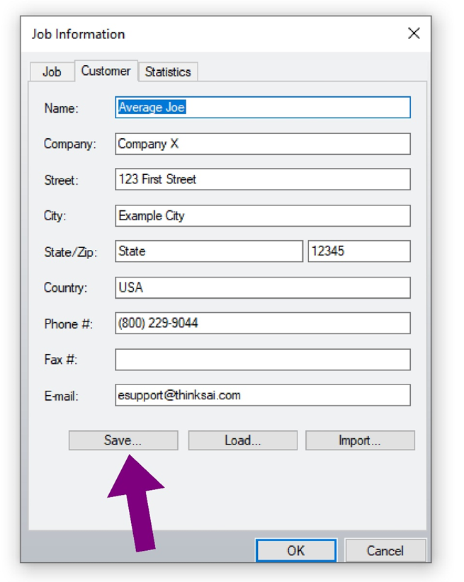Click the Country field showing USA
The image size is (464, 582).
pyautogui.click(x=263, y=287)
